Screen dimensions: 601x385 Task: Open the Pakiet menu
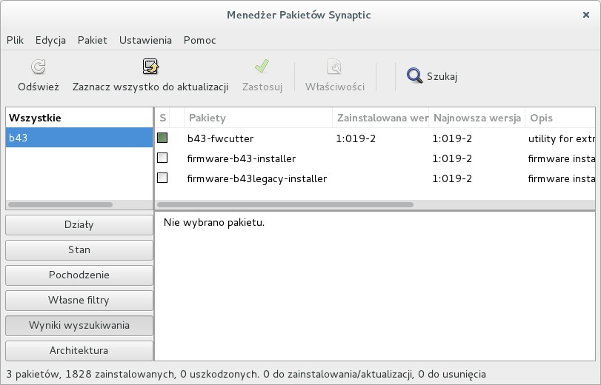(93, 40)
